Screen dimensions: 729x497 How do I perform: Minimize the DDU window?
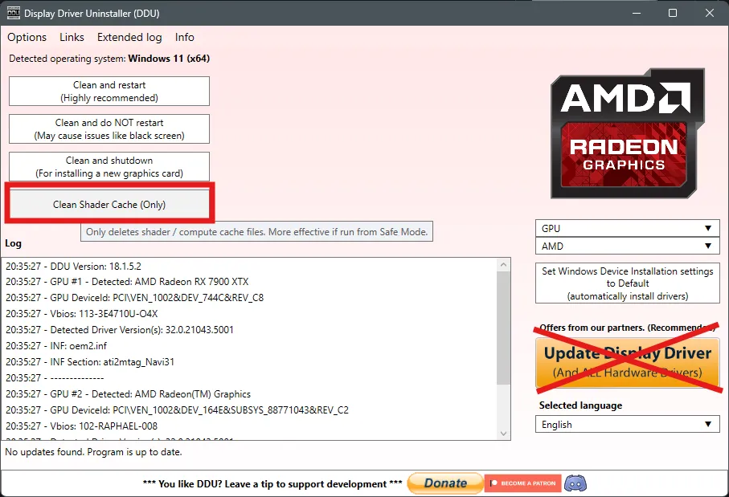(637, 13)
